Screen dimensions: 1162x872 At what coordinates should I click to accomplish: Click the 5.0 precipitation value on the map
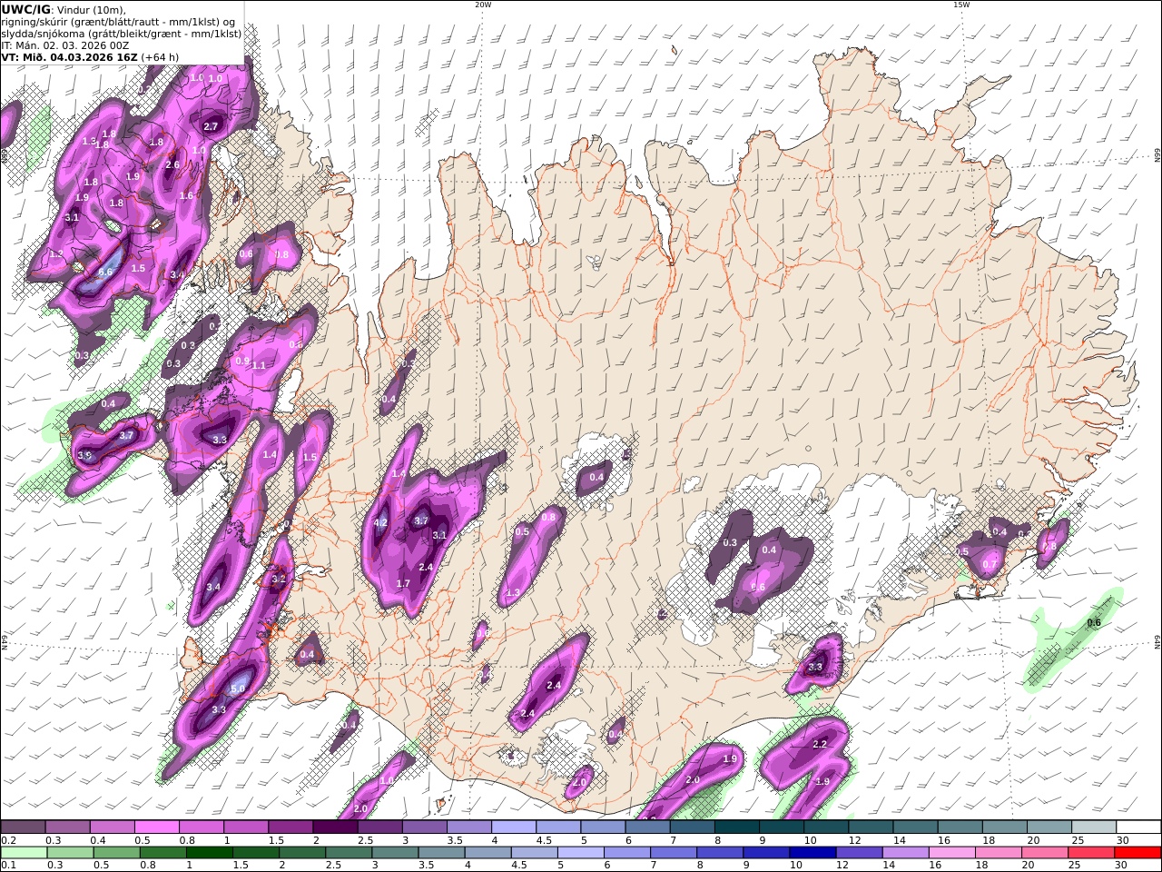[x=238, y=689]
